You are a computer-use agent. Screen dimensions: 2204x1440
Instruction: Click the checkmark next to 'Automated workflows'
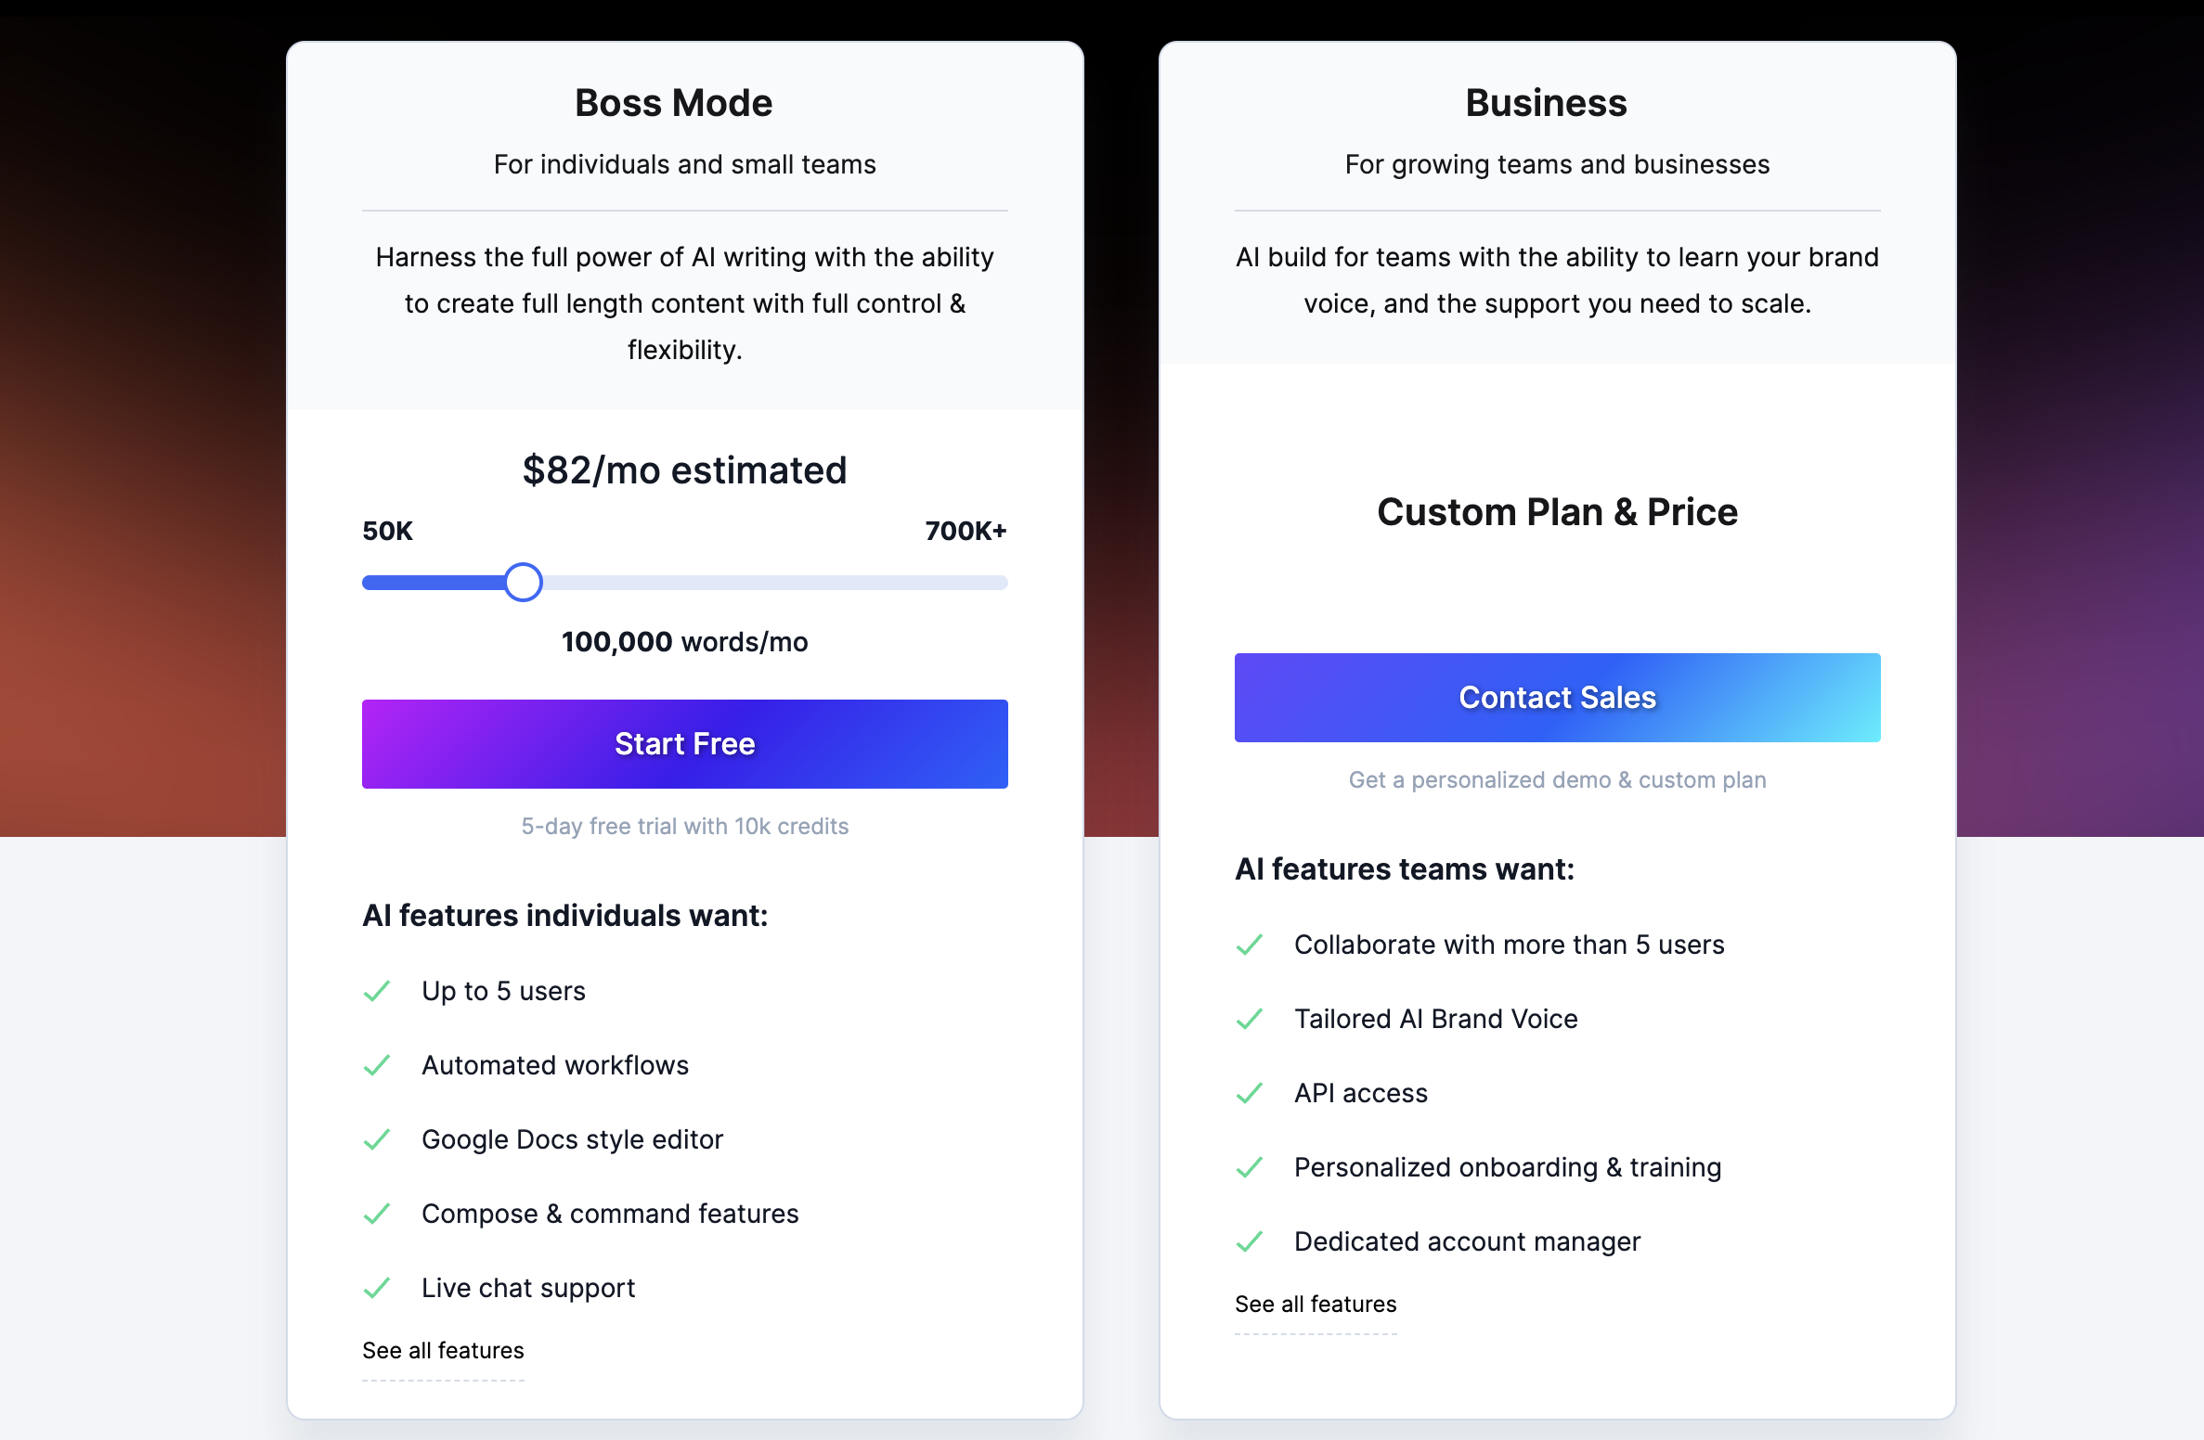(x=377, y=1065)
